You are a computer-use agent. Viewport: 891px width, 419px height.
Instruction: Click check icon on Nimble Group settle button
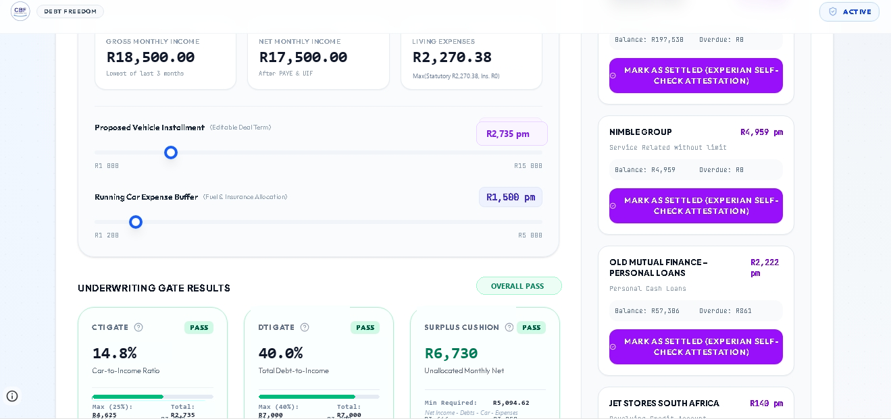613,206
